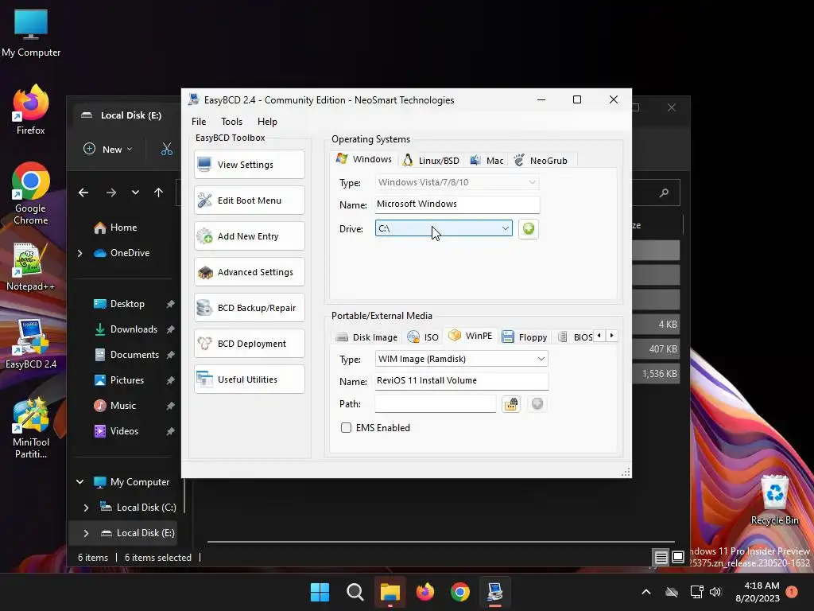Switch Explorer to large thumbnails view icon

tap(678, 558)
